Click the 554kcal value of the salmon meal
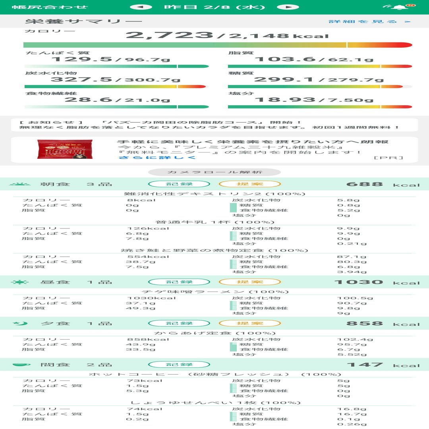 148,257
